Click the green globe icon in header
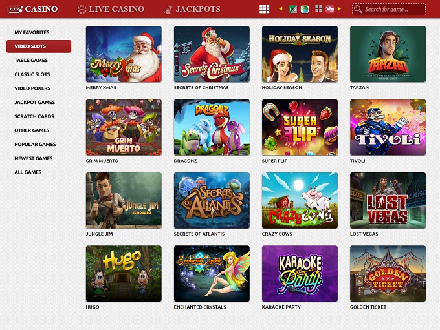Screen dimensions: 440x330 [x=305, y=9]
